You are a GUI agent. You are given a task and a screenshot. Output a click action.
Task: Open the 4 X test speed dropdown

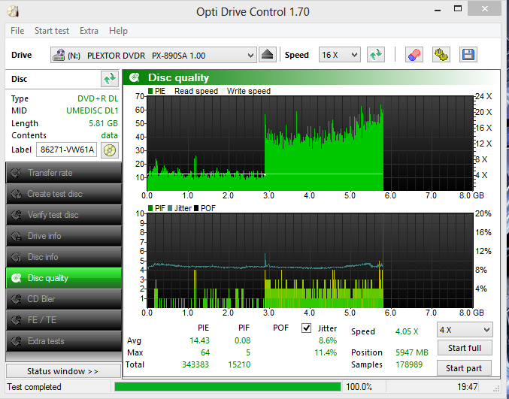[465, 330]
